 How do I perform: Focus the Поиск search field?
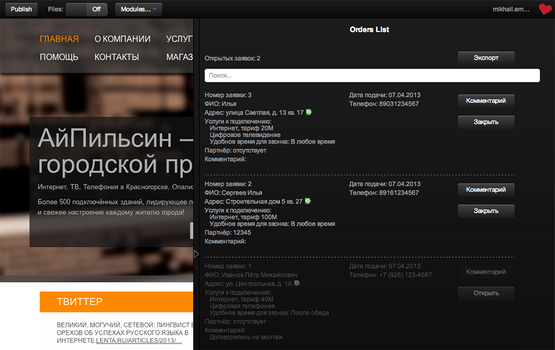coord(372,75)
